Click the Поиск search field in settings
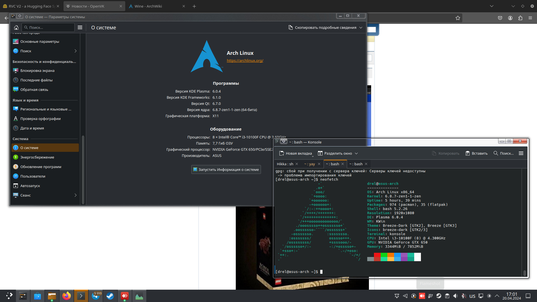The image size is (537, 302). 48,27
